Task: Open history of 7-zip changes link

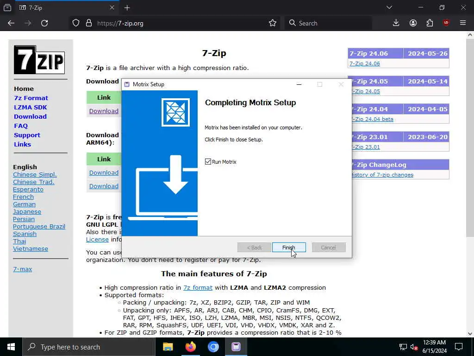Action: tap(383, 175)
